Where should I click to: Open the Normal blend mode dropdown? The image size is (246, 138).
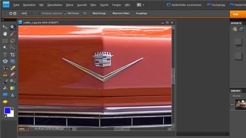click(238, 96)
